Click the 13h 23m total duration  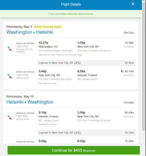coord(128,33)
